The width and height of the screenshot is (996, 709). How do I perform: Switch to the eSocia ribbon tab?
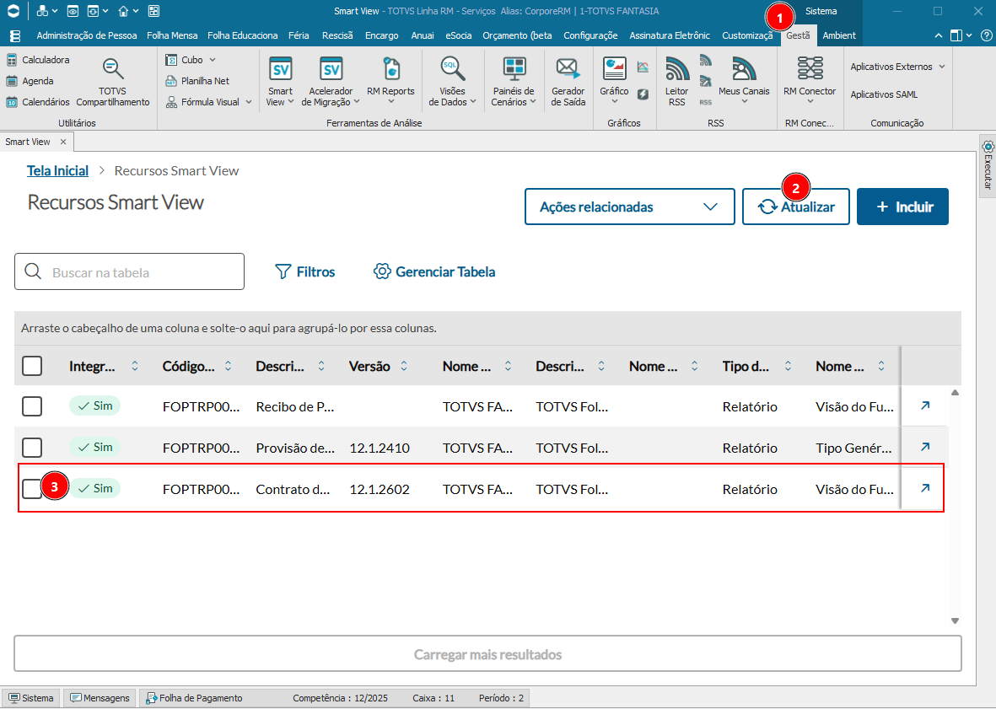459,35
